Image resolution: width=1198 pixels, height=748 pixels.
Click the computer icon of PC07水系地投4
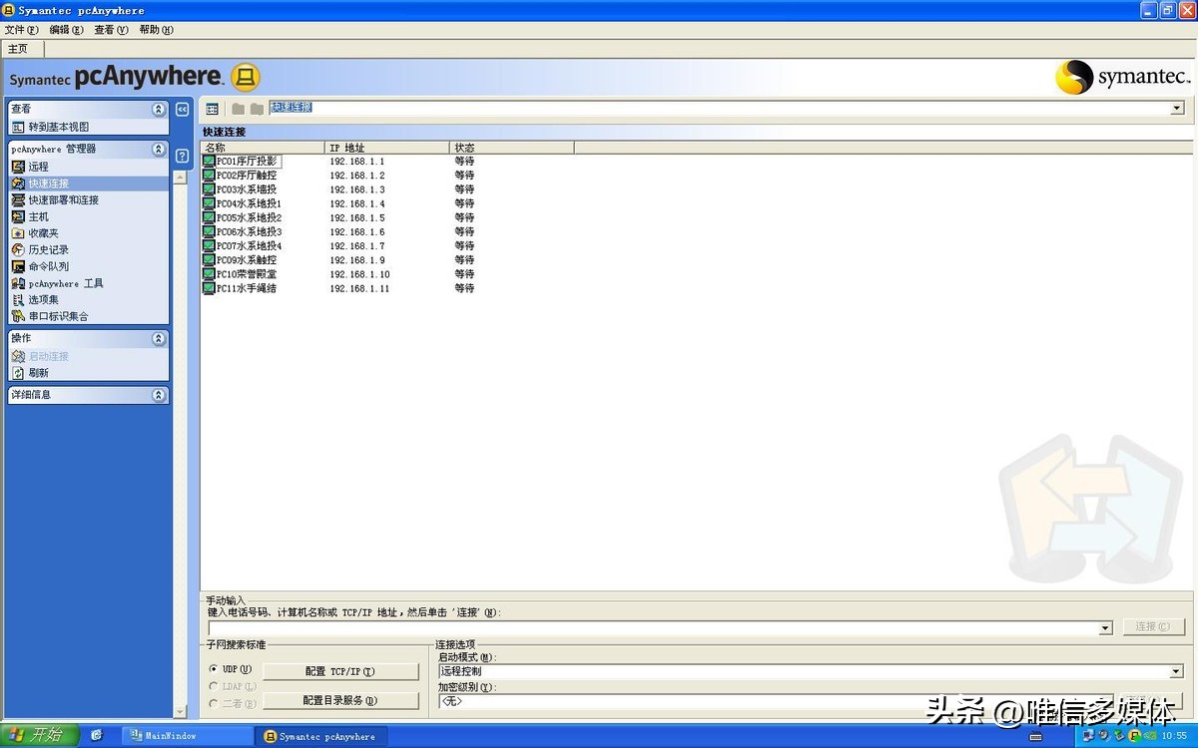209,246
